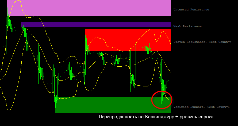Click 'Verified Support, Test Count=1' label
238x126 pixels.
point(201,107)
